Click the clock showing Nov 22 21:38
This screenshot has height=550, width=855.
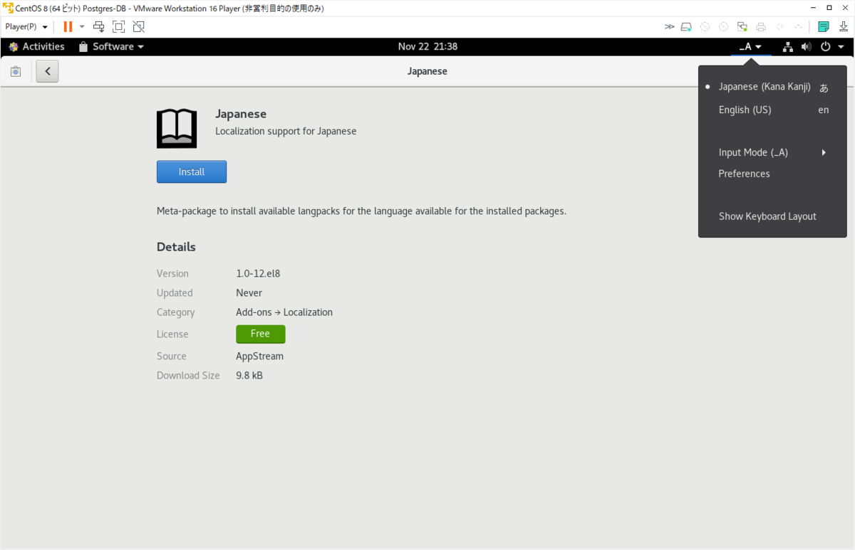[x=427, y=46]
